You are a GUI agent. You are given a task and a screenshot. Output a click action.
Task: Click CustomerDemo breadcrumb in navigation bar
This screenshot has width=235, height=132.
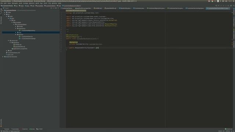click(x=7, y=6)
